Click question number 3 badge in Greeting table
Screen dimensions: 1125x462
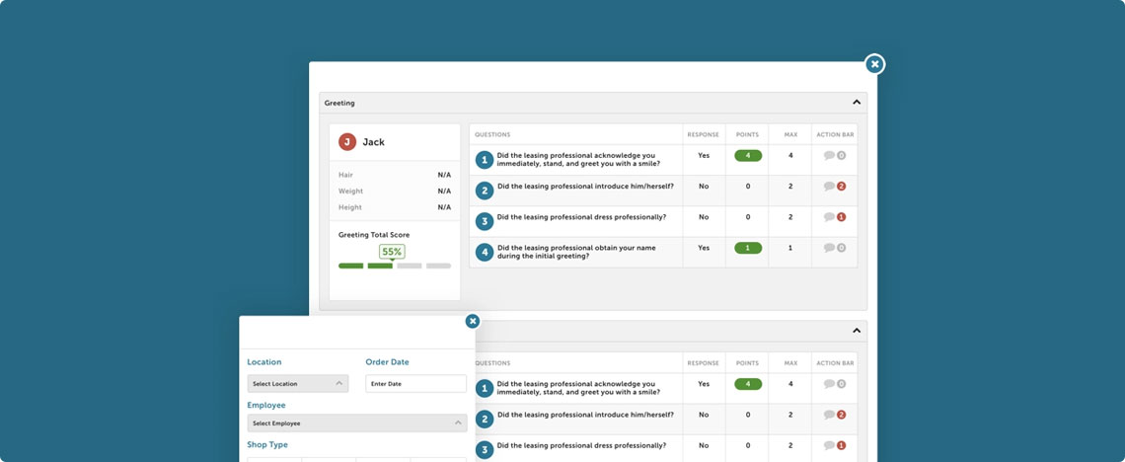tap(485, 222)
